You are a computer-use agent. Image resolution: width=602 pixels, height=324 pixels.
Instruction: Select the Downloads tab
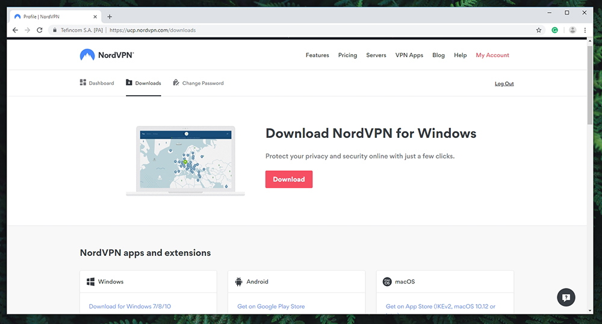(x=144, y=83)
